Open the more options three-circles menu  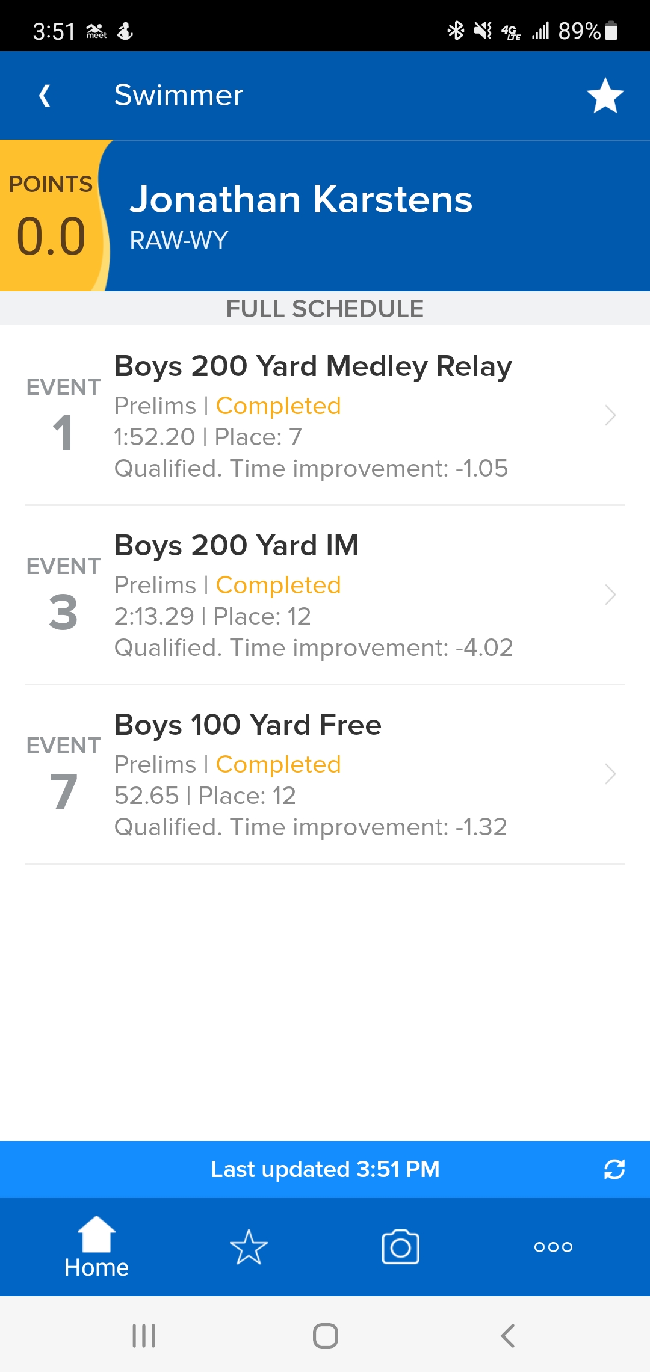[553, 1247]
